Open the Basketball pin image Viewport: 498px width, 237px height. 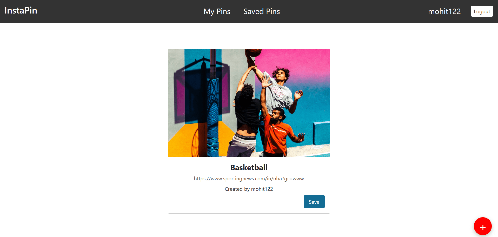(x=249, y=103)
